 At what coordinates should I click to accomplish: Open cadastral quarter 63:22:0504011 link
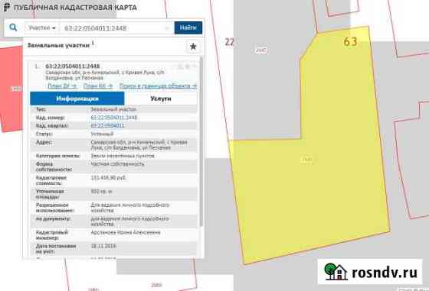click(107, 126)
